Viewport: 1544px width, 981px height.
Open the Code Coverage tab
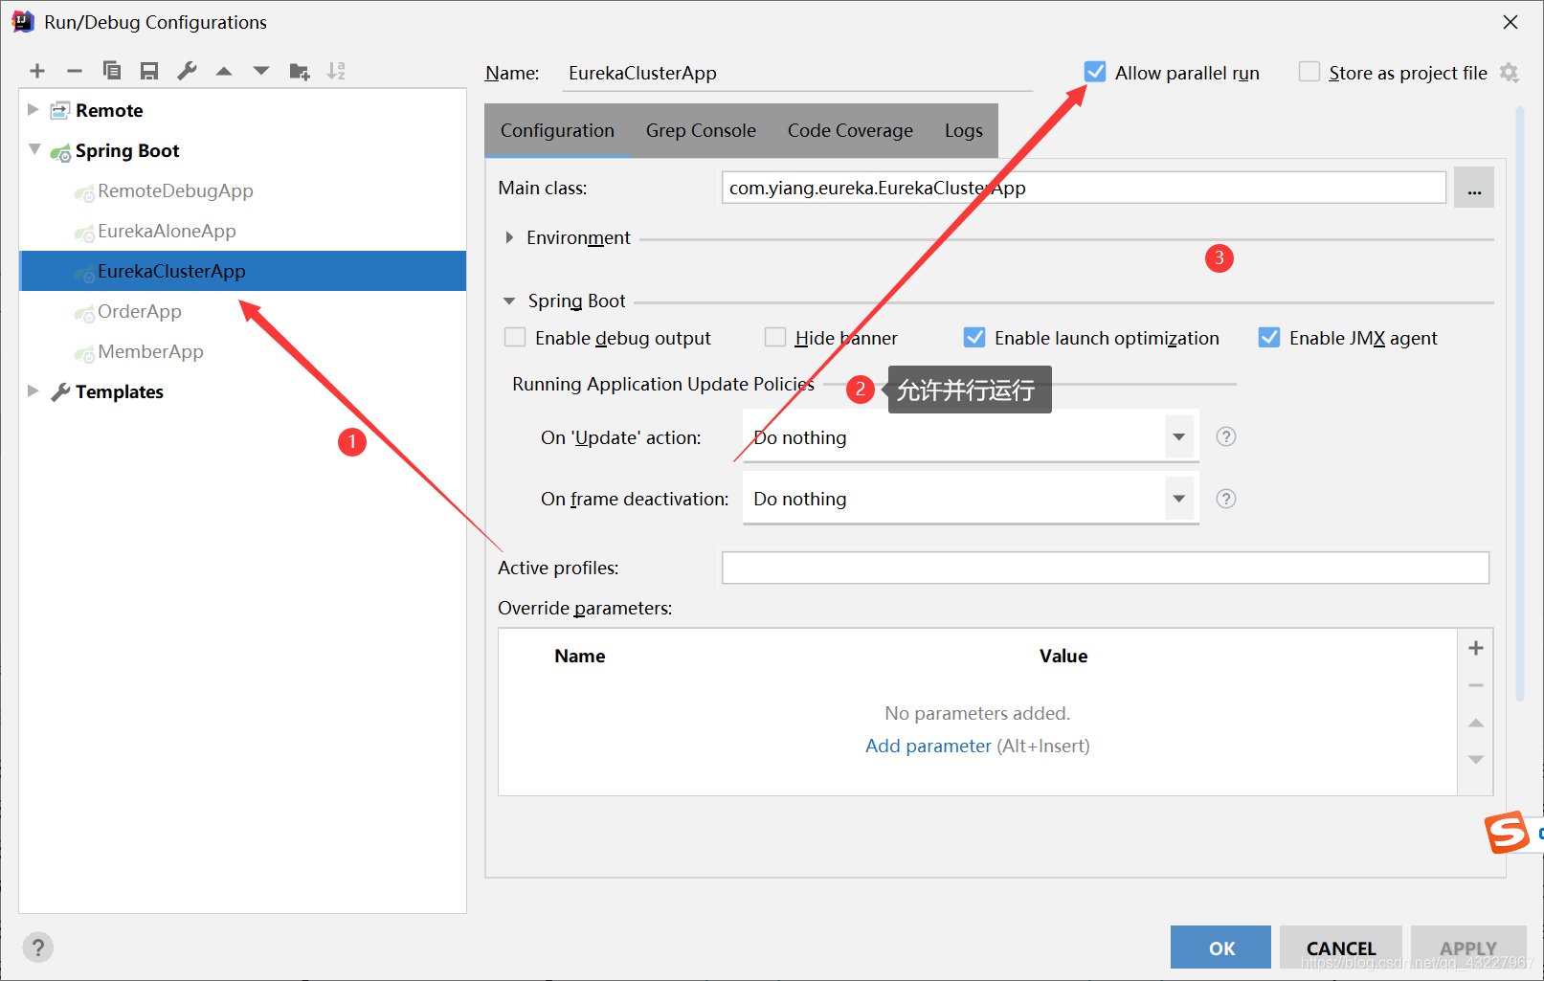coord(850,130)
